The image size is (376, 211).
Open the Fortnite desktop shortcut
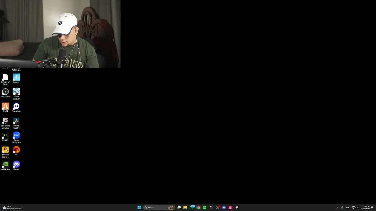pyautogui.click(x=16, y=79)
